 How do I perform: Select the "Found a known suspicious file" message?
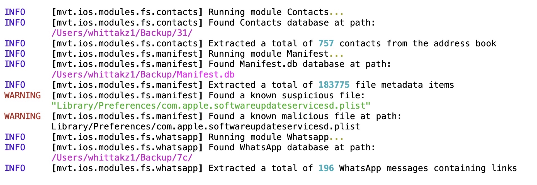(x=286, y=96)
